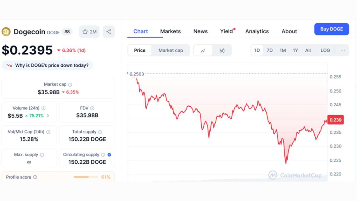357x201 pixels.
Task: Open the Markets tab
Action: pos(170,31)
